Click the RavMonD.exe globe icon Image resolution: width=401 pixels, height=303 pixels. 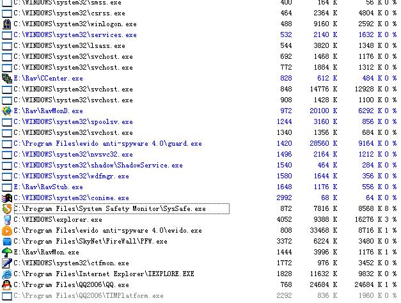pyautogui.click(x=6, y=111)
